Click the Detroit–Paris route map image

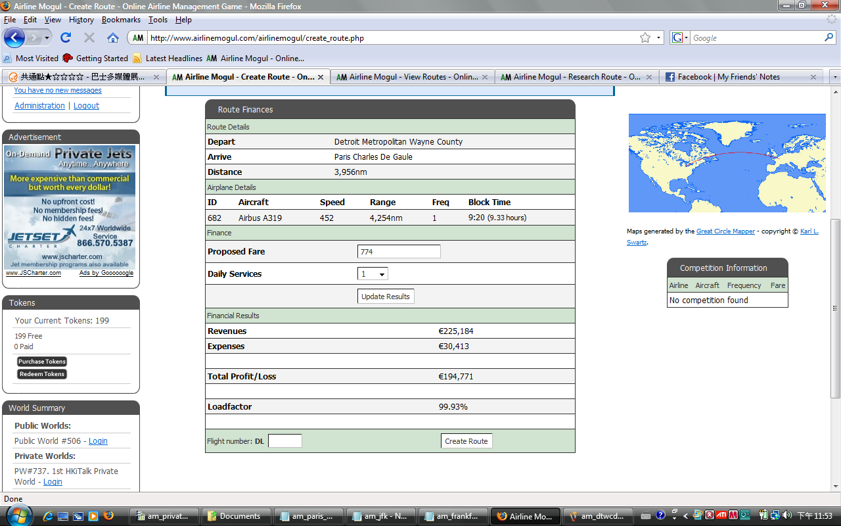[727, 163]
